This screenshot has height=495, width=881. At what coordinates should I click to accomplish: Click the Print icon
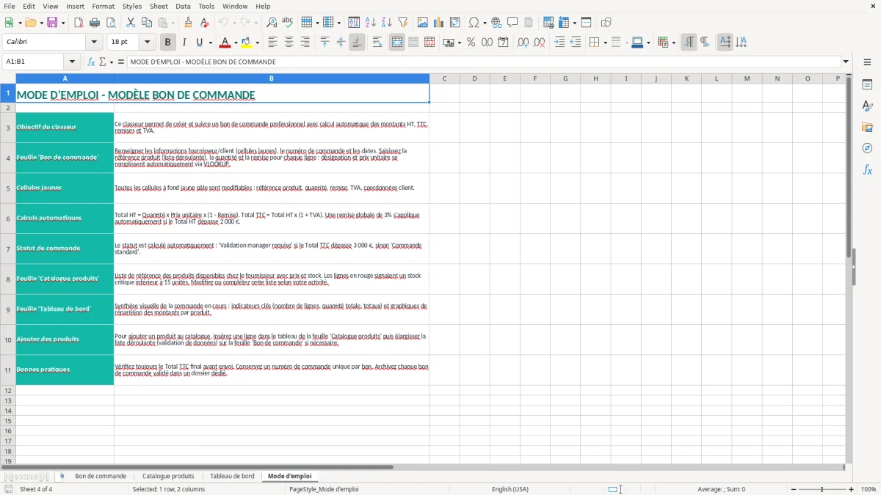94,23
